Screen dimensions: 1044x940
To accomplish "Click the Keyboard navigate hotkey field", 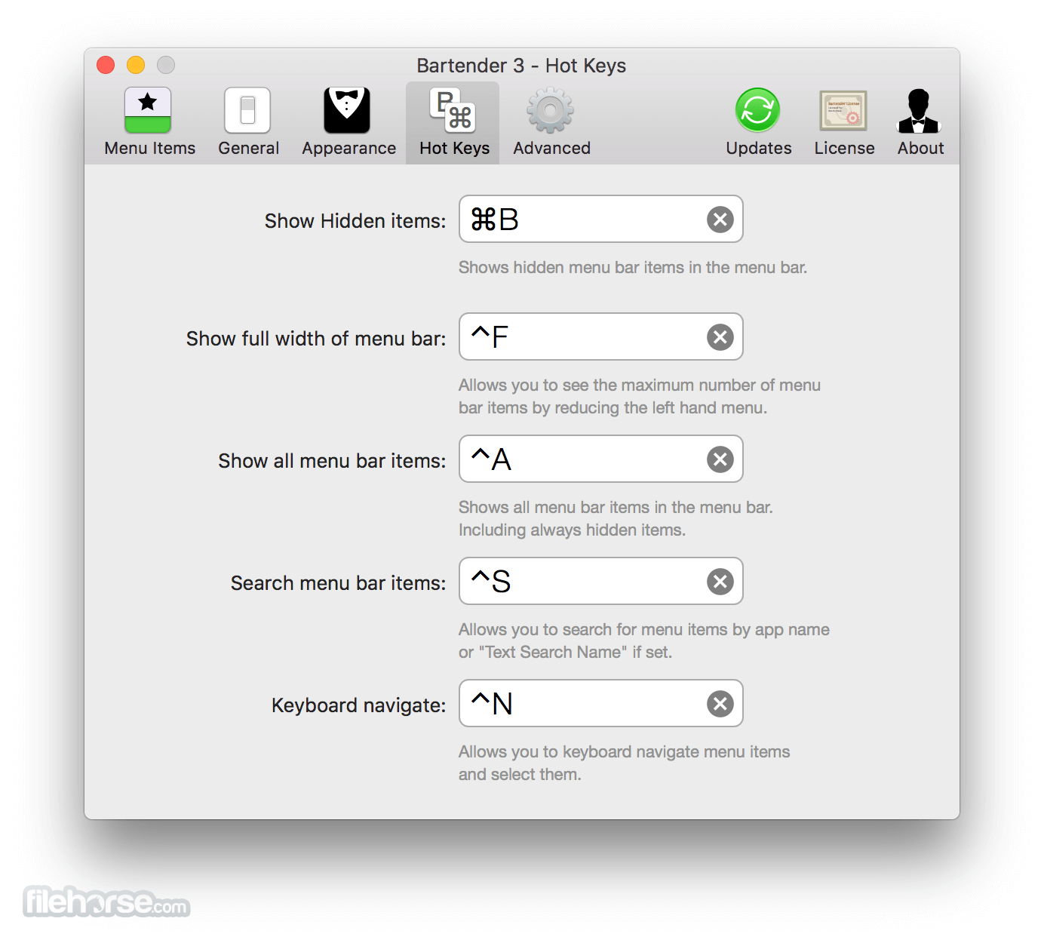I will (601, 704).
